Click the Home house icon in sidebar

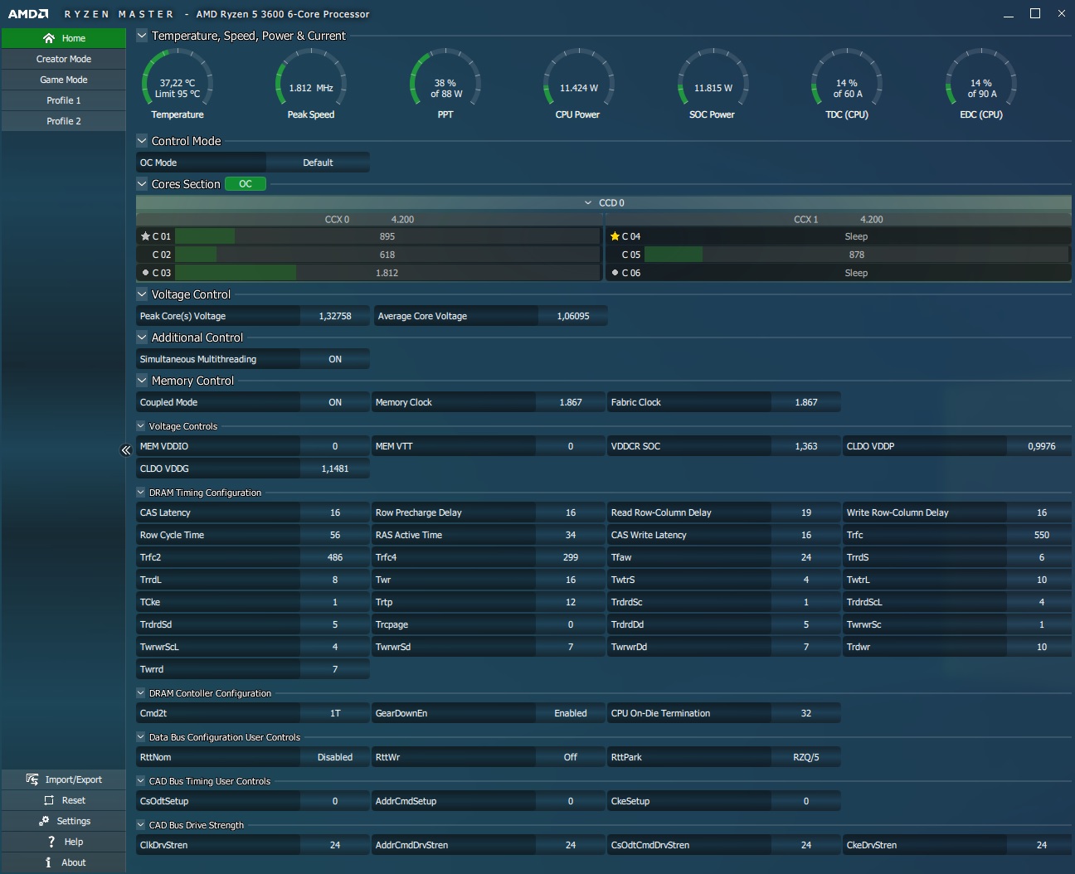(49, 38)
